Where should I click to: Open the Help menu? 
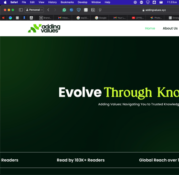pos(107,2)
